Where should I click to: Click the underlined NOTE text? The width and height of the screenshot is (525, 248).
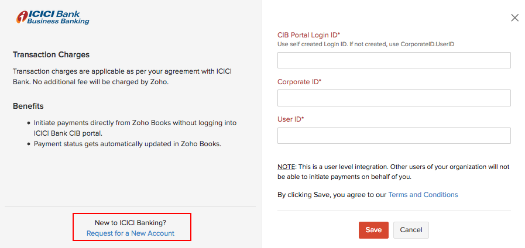(286, 167)
